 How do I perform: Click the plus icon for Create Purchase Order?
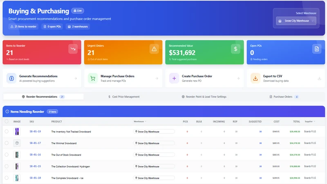tap(174, 79)
